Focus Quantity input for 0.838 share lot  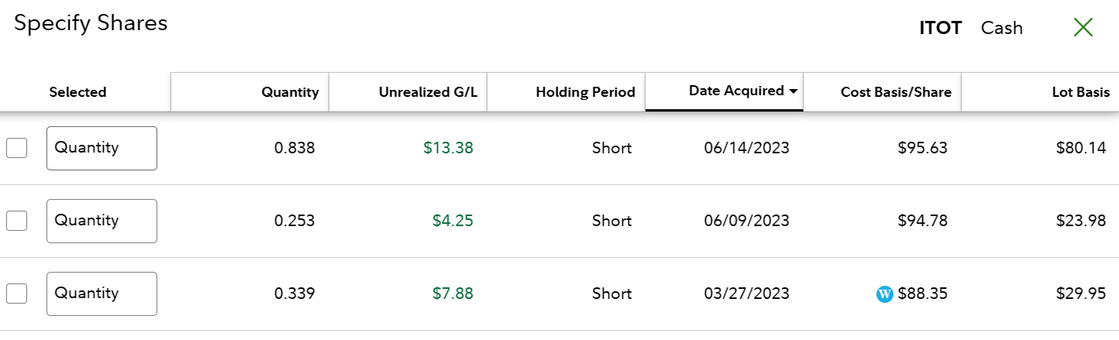point(102,148)
